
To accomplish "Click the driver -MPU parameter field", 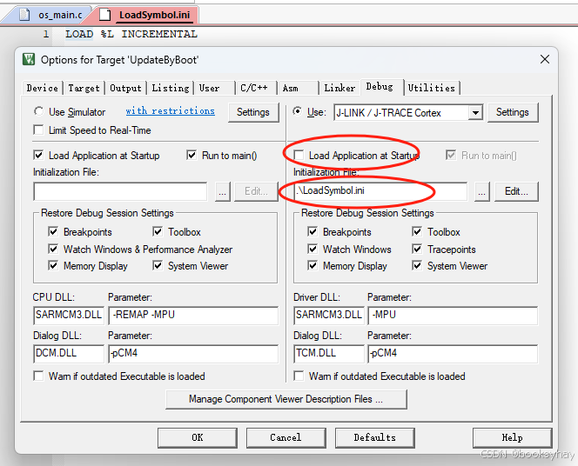I will (453, 316).
